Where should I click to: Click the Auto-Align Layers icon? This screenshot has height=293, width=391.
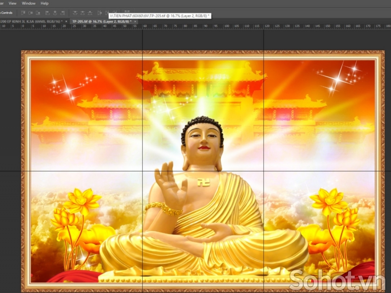click(x=126, y=12)
